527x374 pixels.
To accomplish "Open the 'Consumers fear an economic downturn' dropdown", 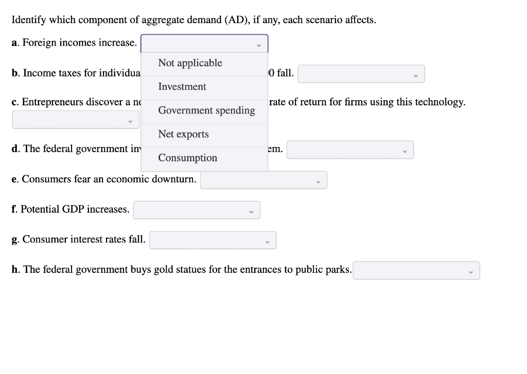I will 263,180.
